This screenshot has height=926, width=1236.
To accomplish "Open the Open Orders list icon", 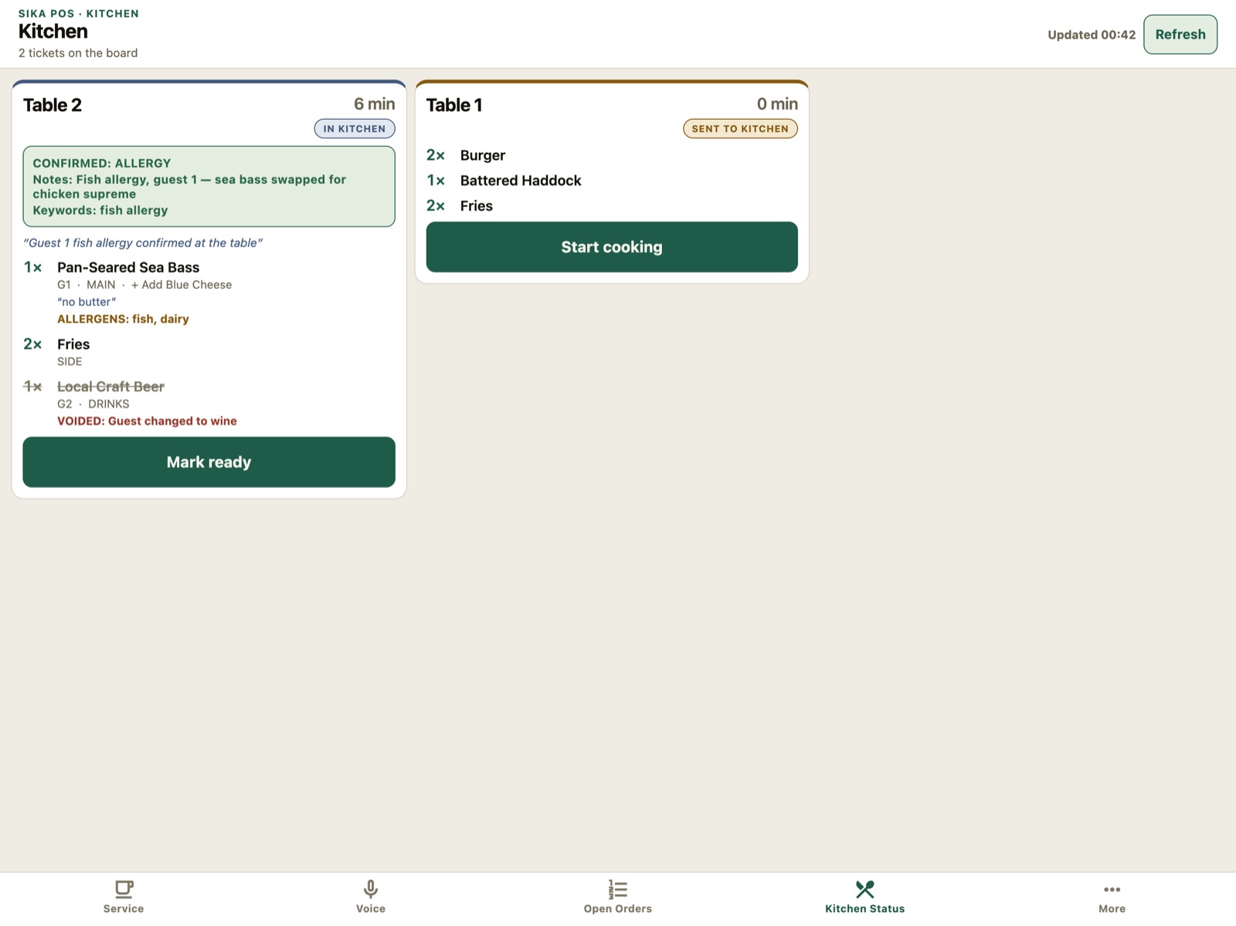I will 618,889.
